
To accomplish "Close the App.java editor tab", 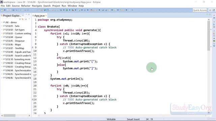I will [46, 15].
